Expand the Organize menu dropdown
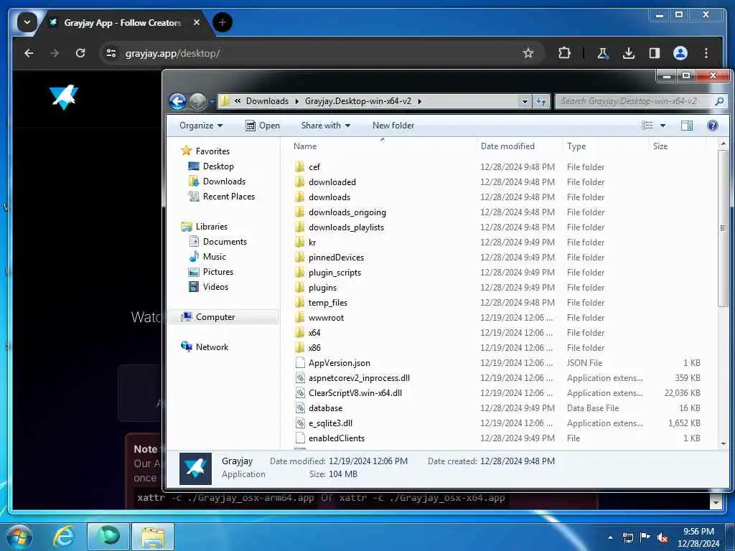 click(201, 126)
